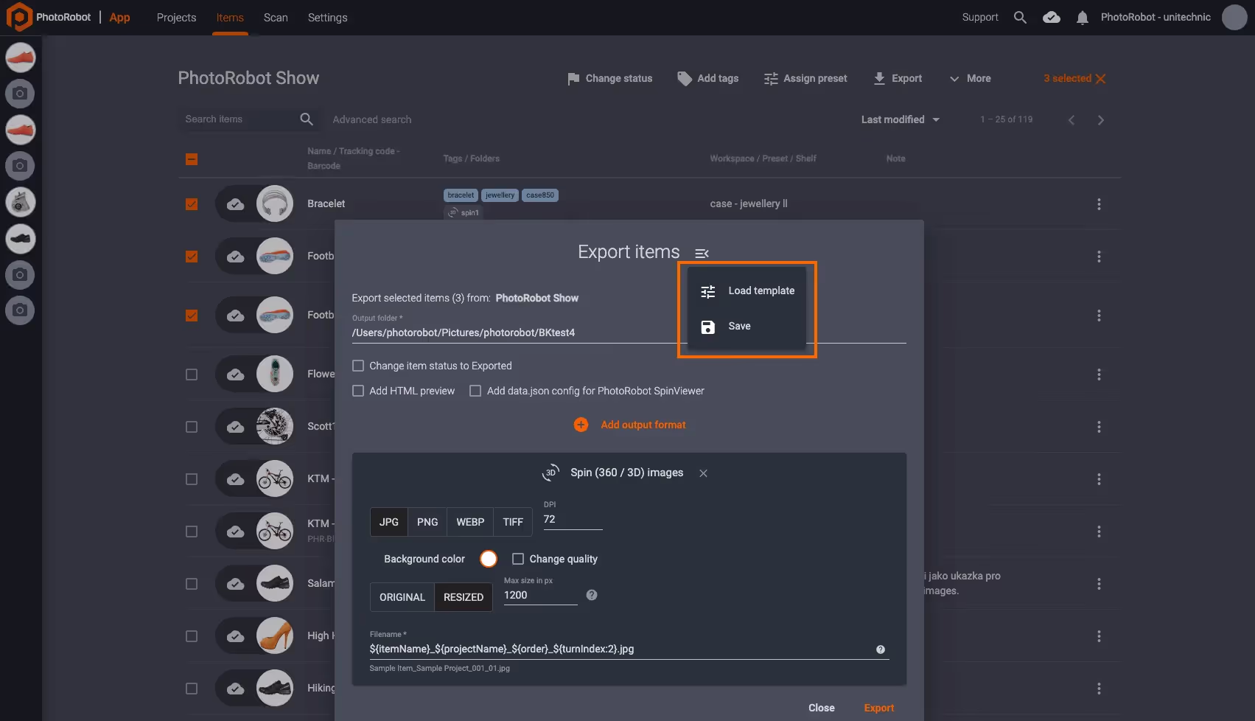Go to the next page of items
Image resolution: width=1255 pixels, height=721 pixels.
tap(1101, 120)
